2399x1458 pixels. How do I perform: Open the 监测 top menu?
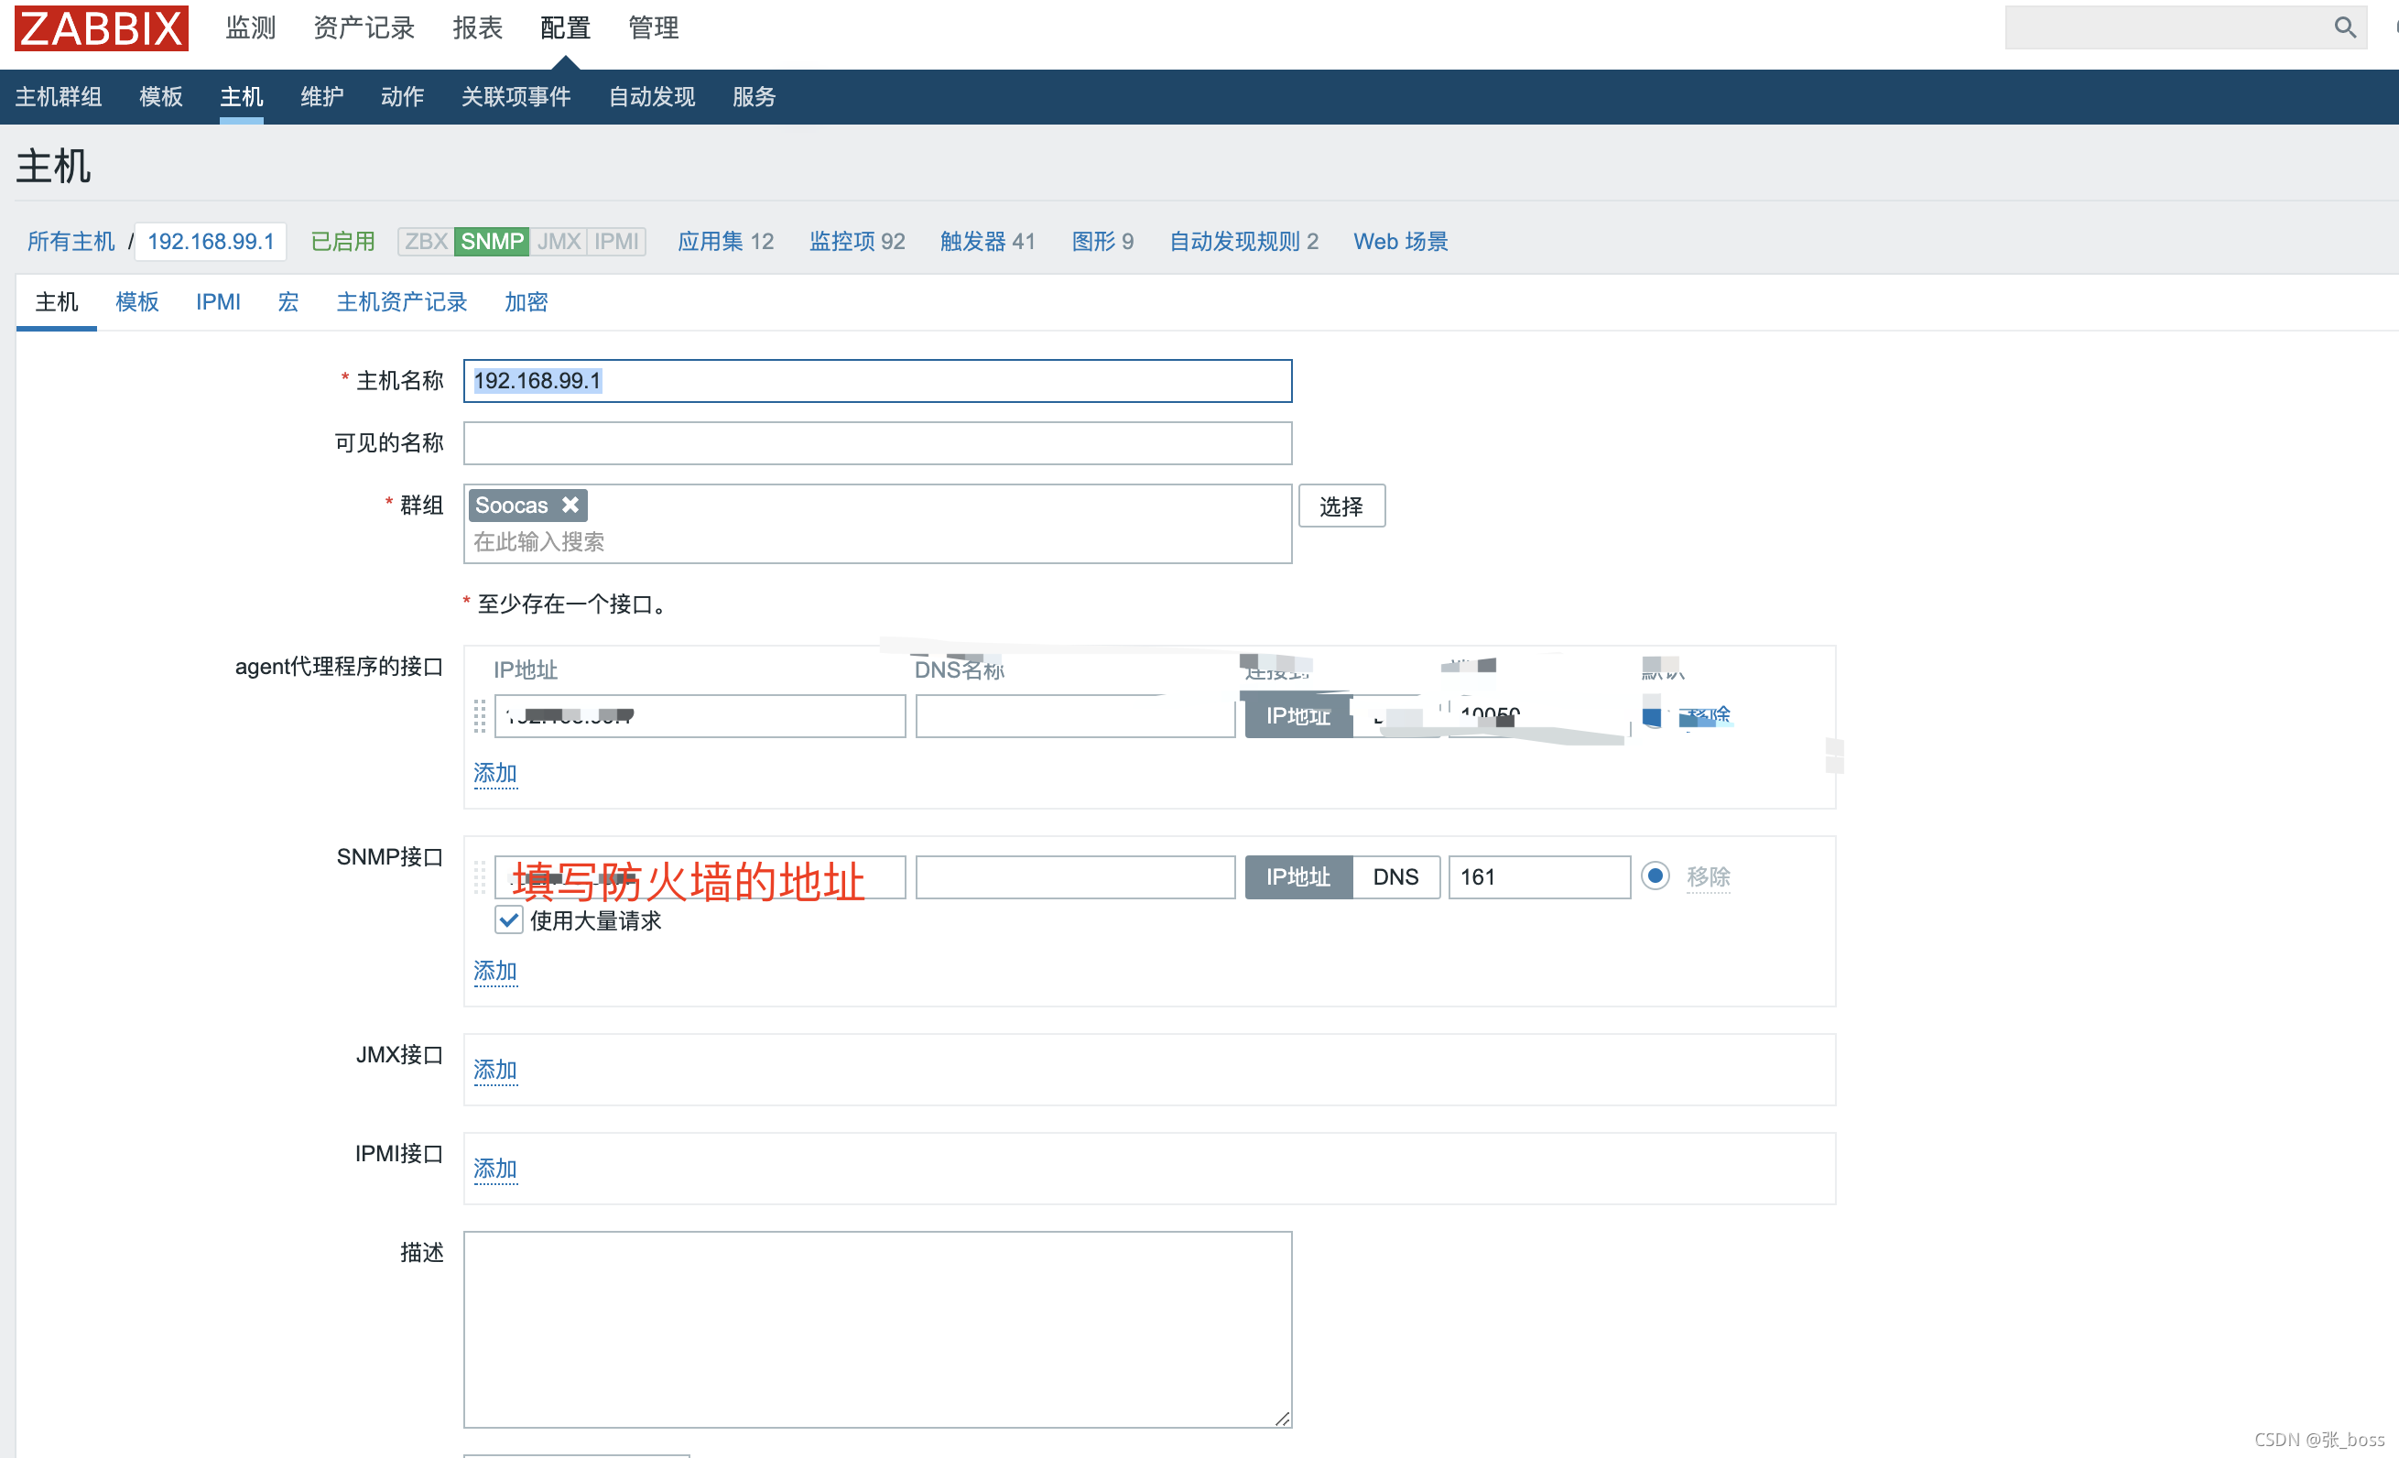tap(250, 27)
